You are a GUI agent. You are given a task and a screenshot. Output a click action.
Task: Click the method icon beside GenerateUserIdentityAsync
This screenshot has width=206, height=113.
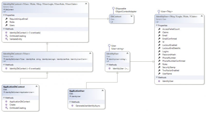[x=72, y=106]
